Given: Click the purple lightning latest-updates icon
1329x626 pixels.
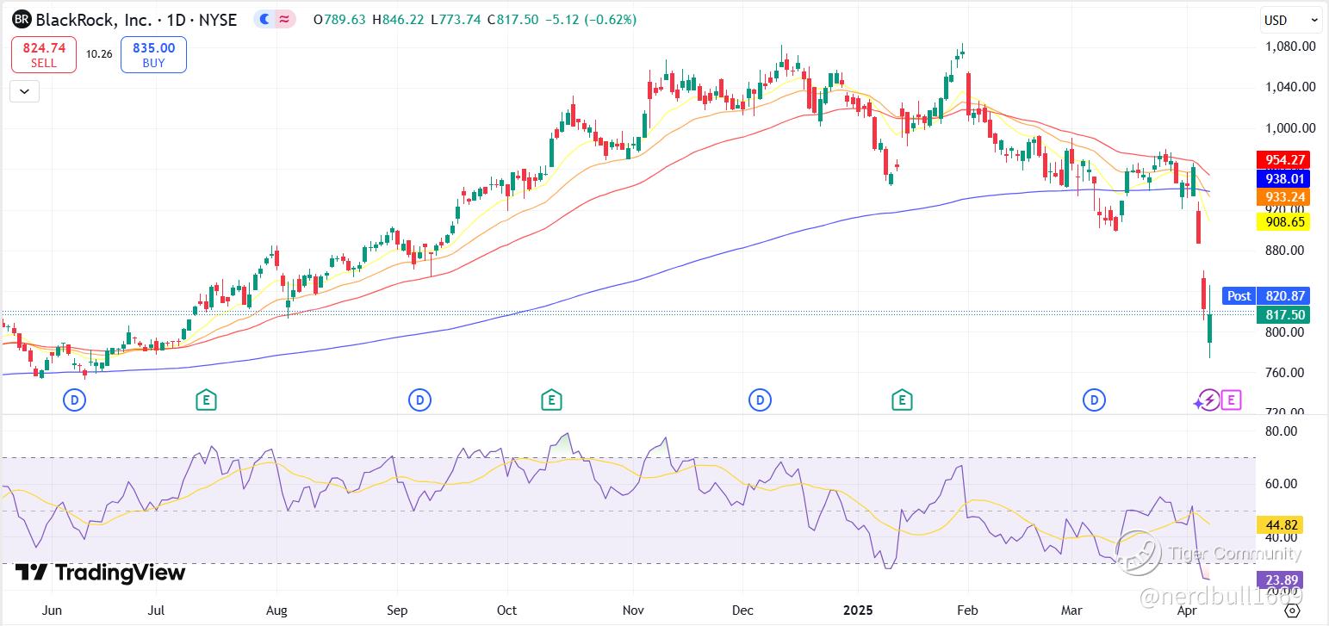Looking at the screenshot, I should [x=1208, y=400].
